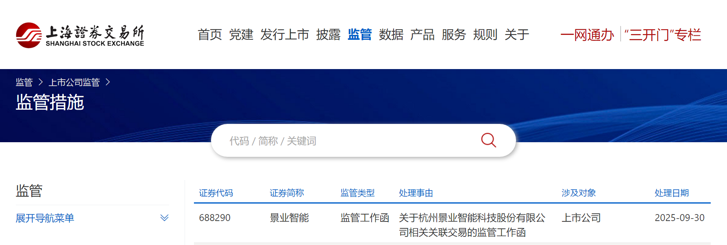The height and width of the screenshot is (245, 727).
Task: Open the 数据 navigation menu
Action: [x=391, y=35]
